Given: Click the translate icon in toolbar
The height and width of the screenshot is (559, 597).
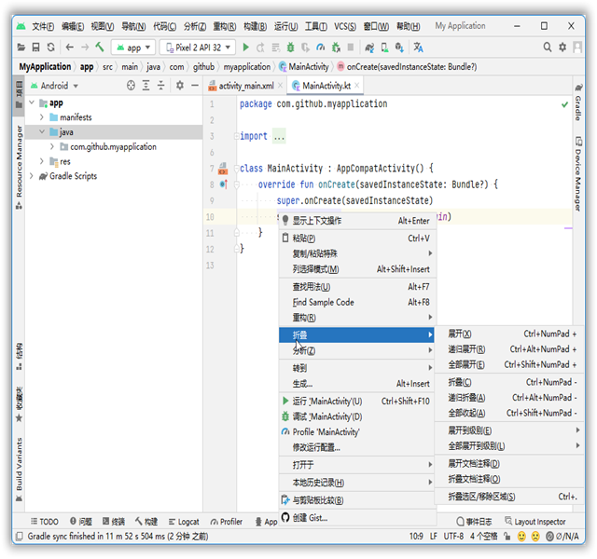Looking at the screenshot, I should click(418, 48).
